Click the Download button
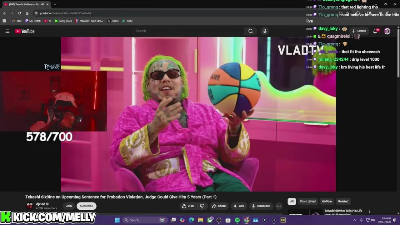 coord(261,206)
